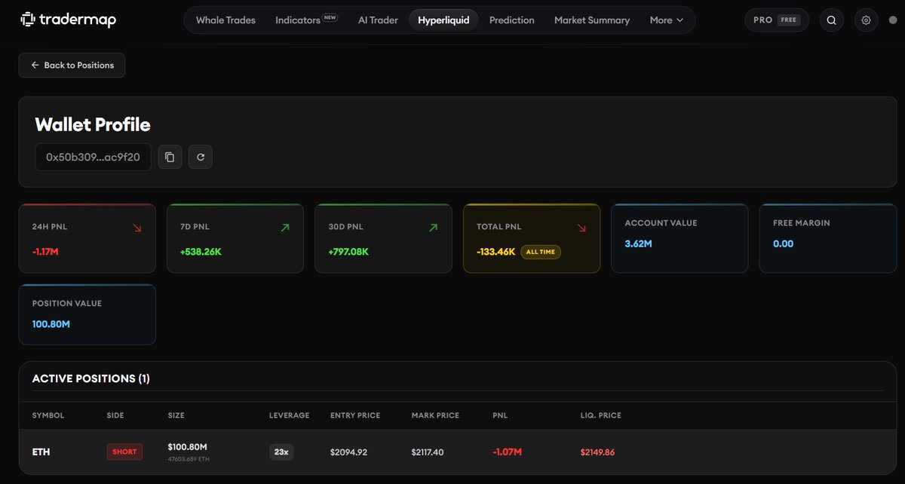
Task: Open the search icon in header
Action: coord(831,20)
